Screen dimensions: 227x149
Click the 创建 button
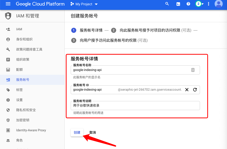(x=77, y=133)
